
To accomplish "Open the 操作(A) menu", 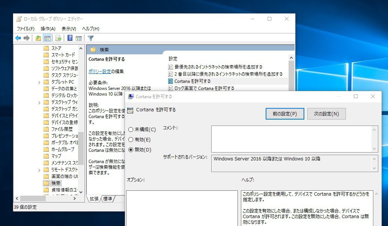I will coord(48,29).
